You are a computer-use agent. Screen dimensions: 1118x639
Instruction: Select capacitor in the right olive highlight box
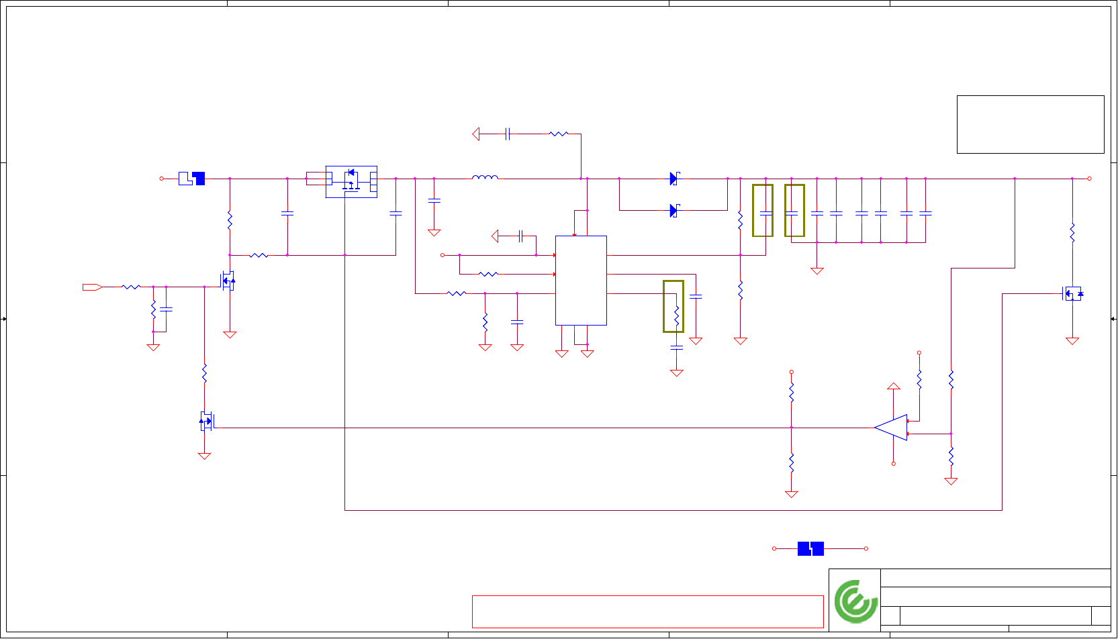pyautogui.click(x=792, y=213)
